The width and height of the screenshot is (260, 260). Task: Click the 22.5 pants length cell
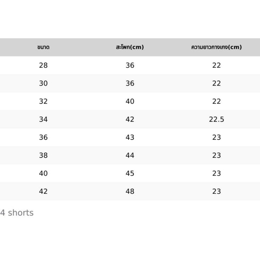tap(216, 120)
